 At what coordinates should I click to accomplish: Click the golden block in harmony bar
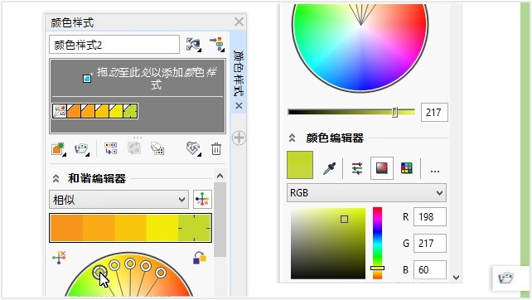(x=130, y=228)
